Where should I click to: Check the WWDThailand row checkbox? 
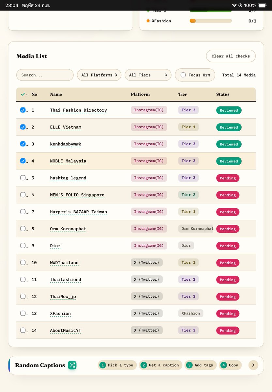pyautogui.click(x=23, y=263)
